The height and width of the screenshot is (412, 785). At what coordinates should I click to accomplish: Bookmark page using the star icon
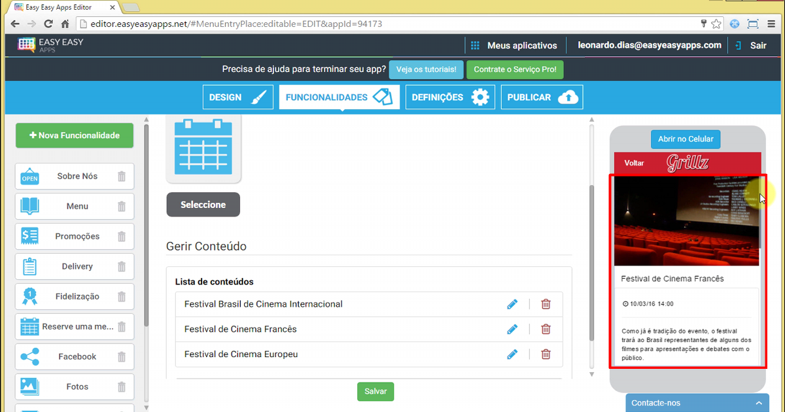tap(716, 24)
